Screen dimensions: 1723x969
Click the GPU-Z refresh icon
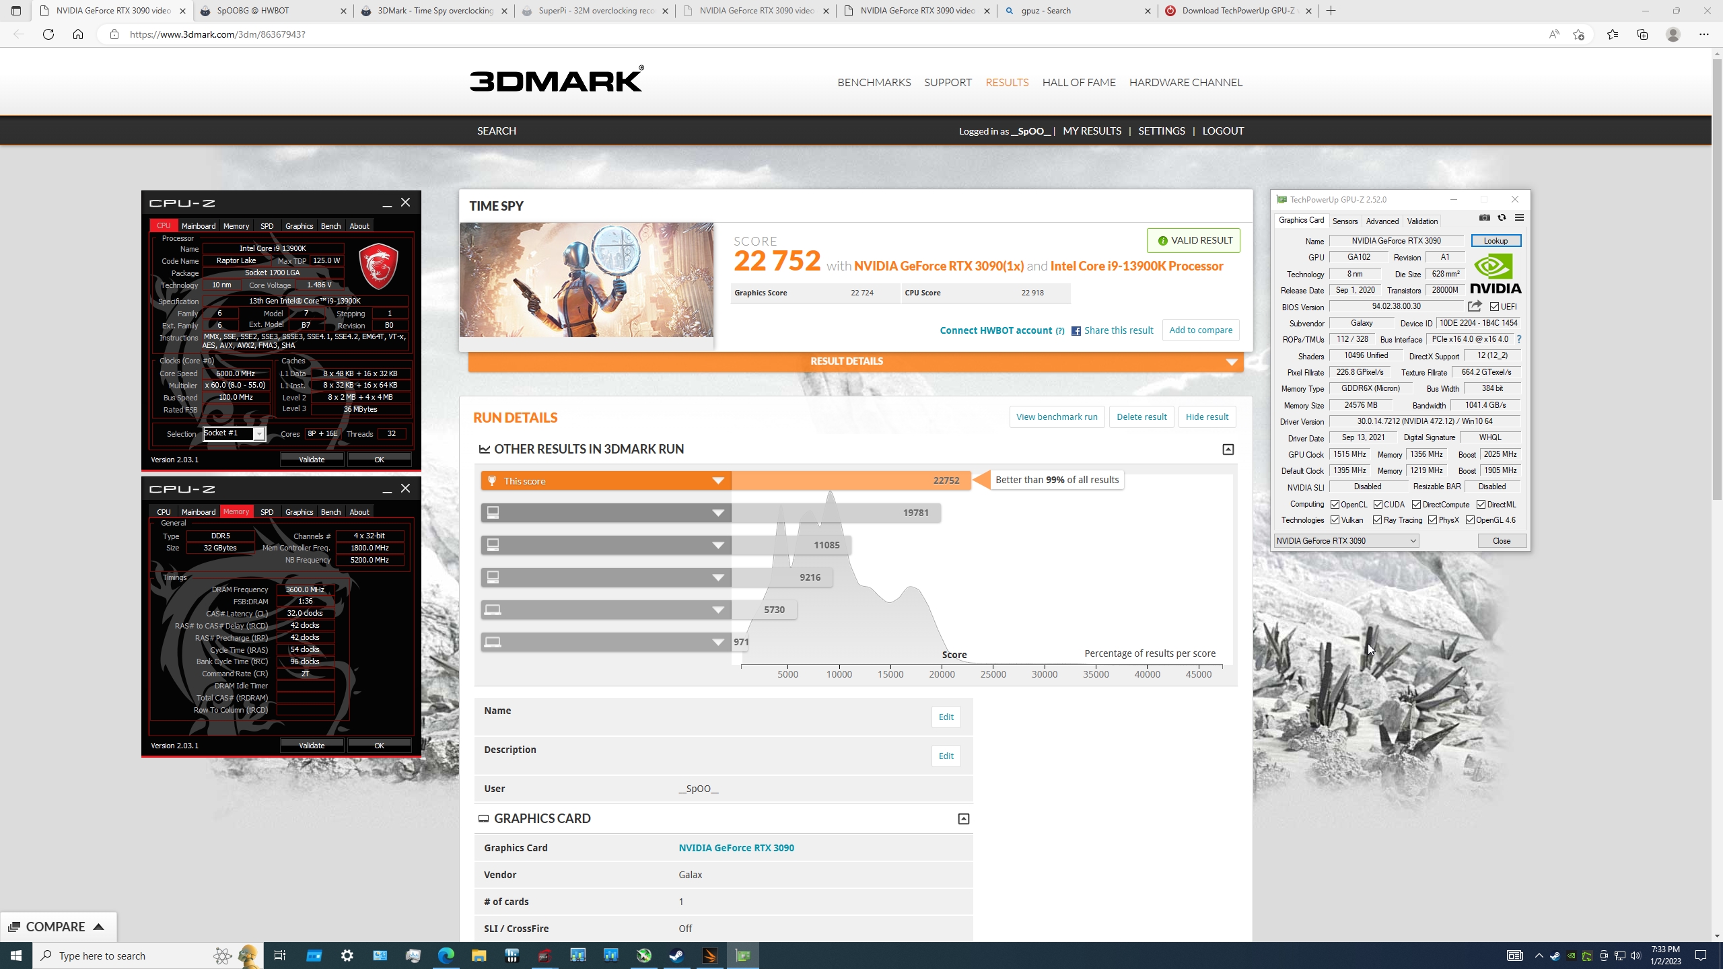(x=1502, y=218)
